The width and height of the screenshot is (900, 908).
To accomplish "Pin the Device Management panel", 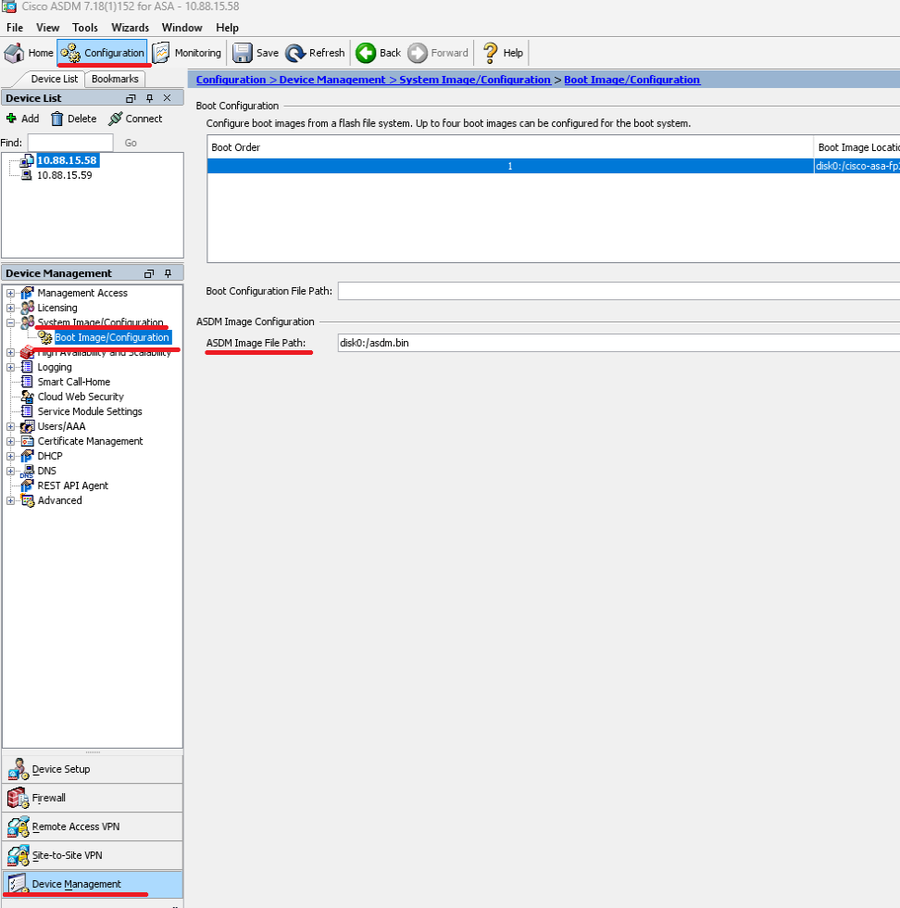I will [168, 273].
